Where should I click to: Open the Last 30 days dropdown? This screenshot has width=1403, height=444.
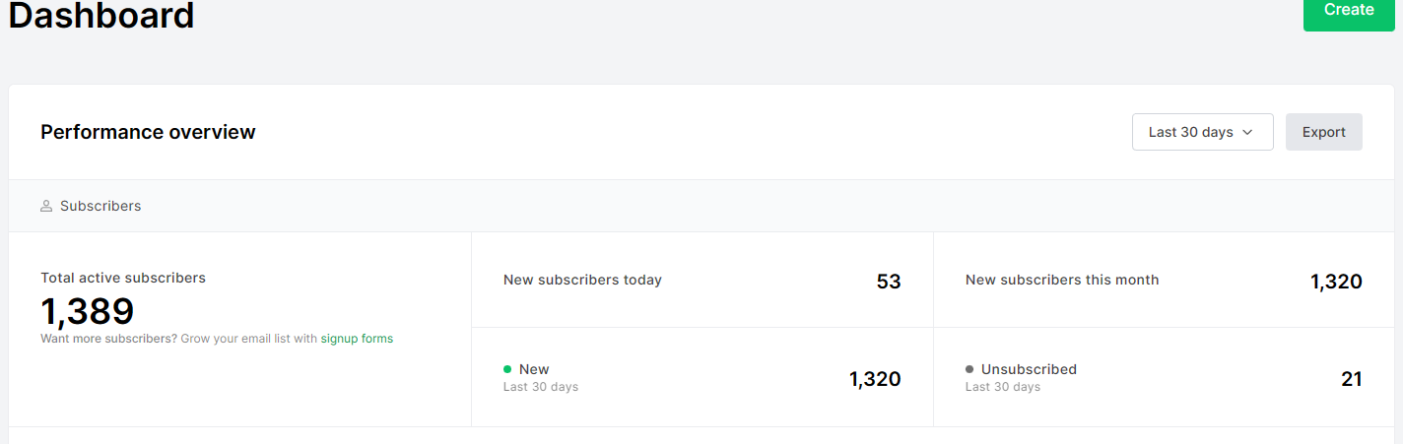tap(1191, 132)
